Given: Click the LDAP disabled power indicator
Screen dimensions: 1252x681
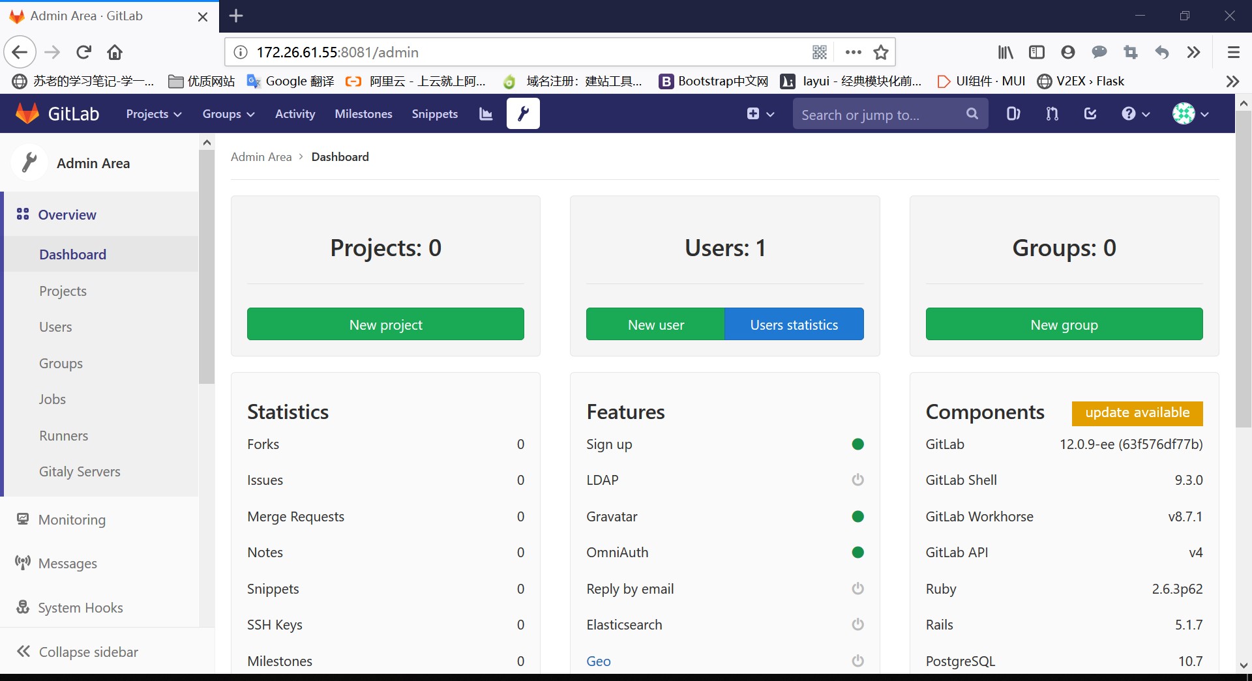Looking at the screenshot, I should (857, 480).
